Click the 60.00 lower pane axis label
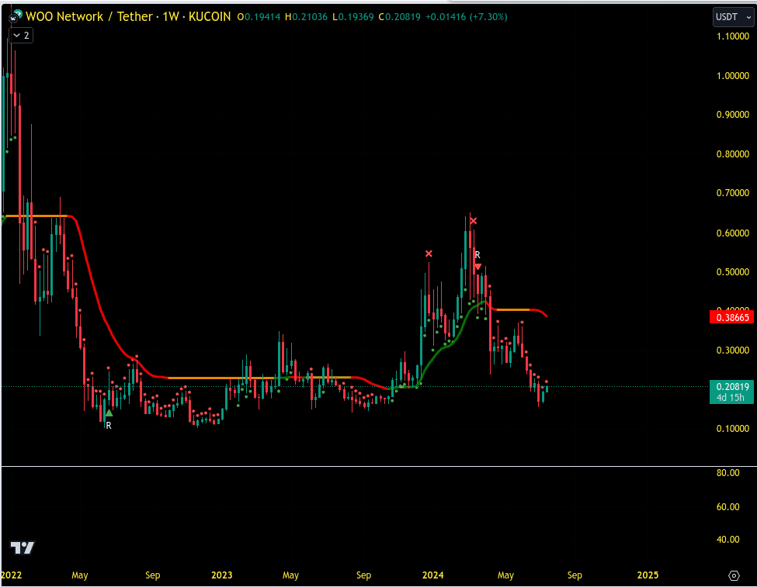Viewport: 757px width, 587px height. [727, 506]
